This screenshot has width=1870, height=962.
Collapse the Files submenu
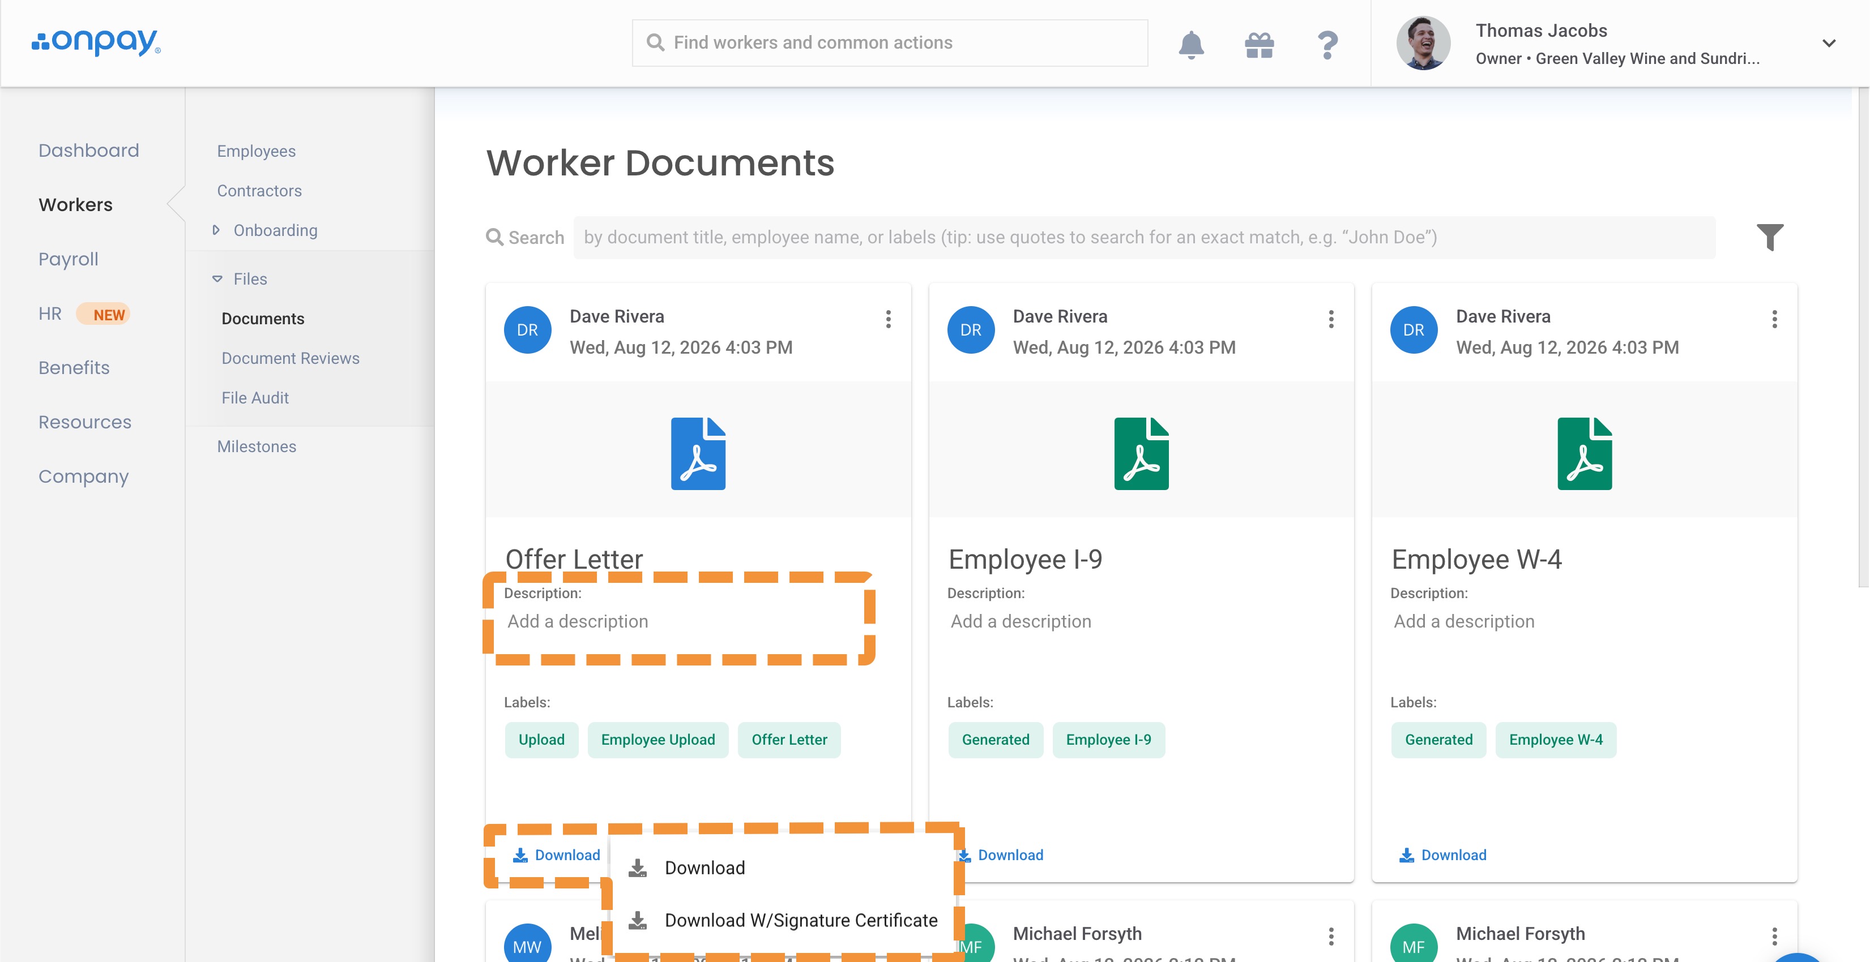[240, 278]
